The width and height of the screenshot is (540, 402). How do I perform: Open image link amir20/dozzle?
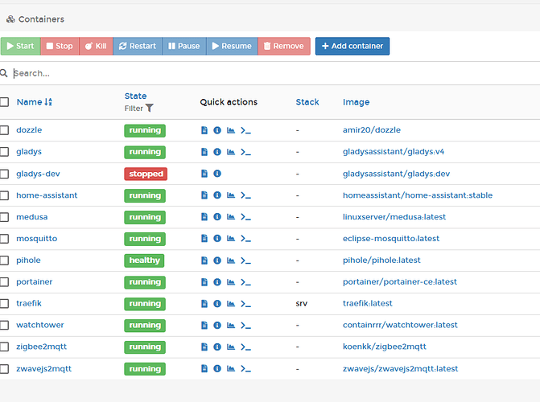click(372, 130)
